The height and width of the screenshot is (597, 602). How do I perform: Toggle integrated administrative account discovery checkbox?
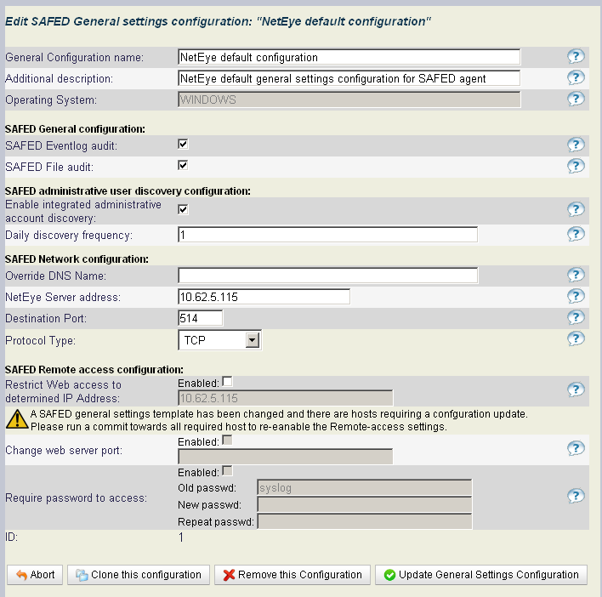[183, 209]
